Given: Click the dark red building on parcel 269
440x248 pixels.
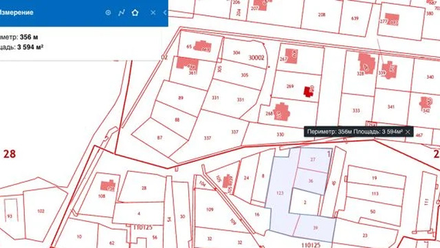Looking at the screenshot, I should click(x=309, y=91).
